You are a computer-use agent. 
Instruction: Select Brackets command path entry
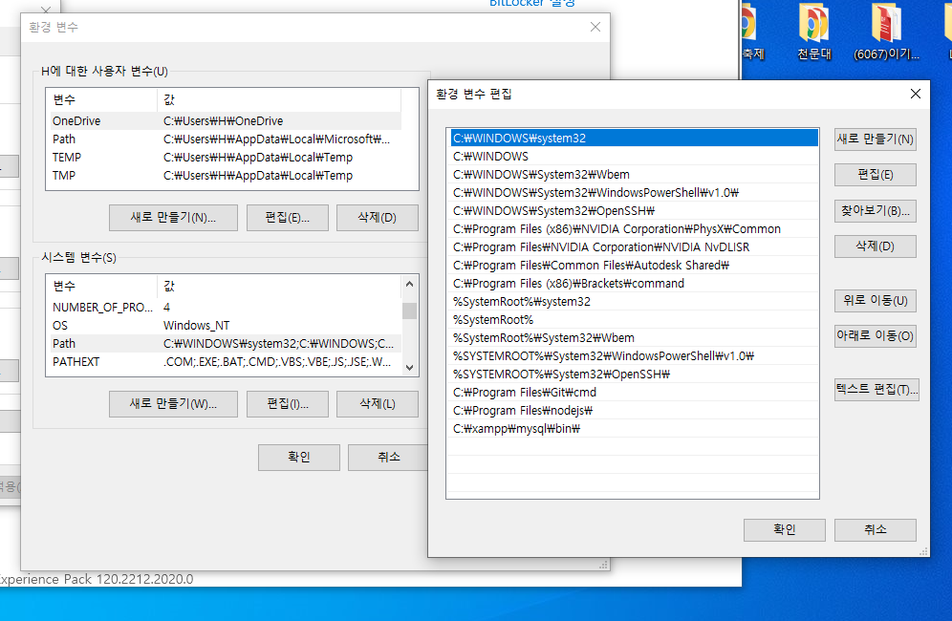tap(634, 284)
